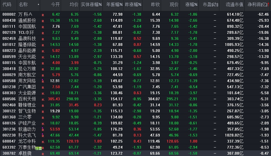Sort by the 实体涨幅% column header
Image resolution: width=271 pixels, height=156 pixels.
click(91, 4)
